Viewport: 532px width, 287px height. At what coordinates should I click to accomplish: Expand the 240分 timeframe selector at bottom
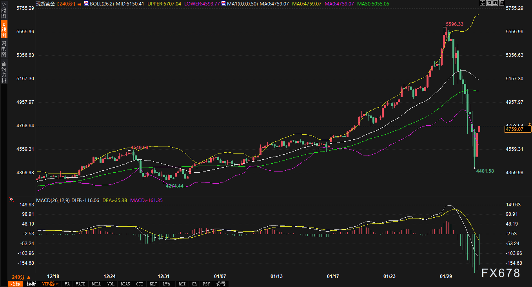(21, 276)
